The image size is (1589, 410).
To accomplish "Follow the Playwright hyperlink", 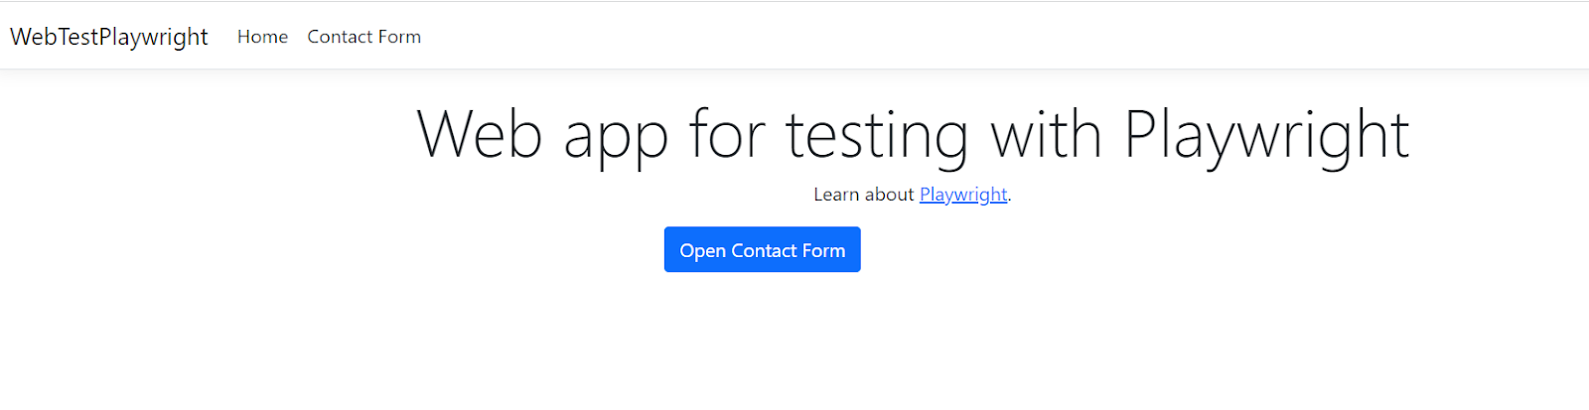I will pos(962,195).
